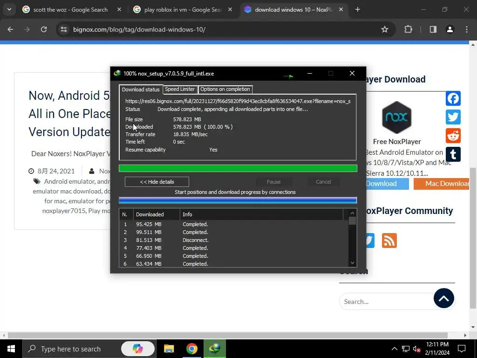Click the Info column header

[x=262, y=214]
